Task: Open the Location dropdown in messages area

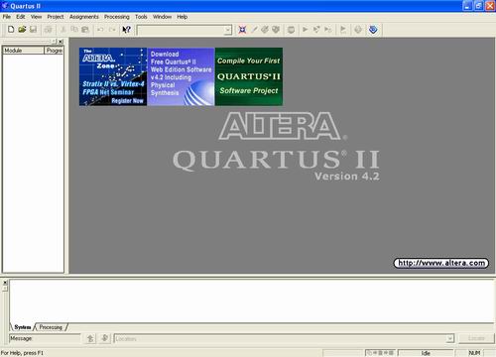Action: [449, 338]
